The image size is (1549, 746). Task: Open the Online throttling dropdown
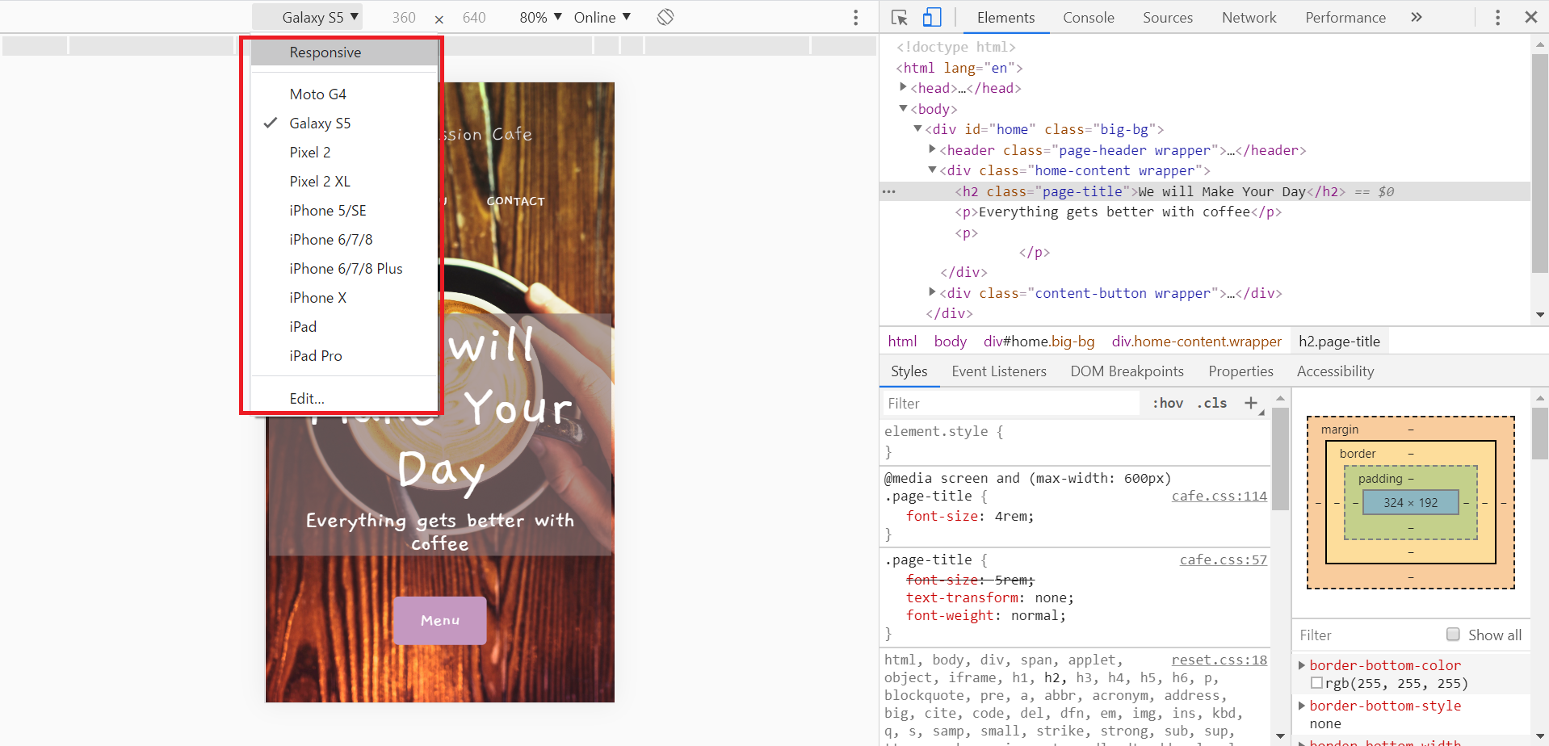602,17
